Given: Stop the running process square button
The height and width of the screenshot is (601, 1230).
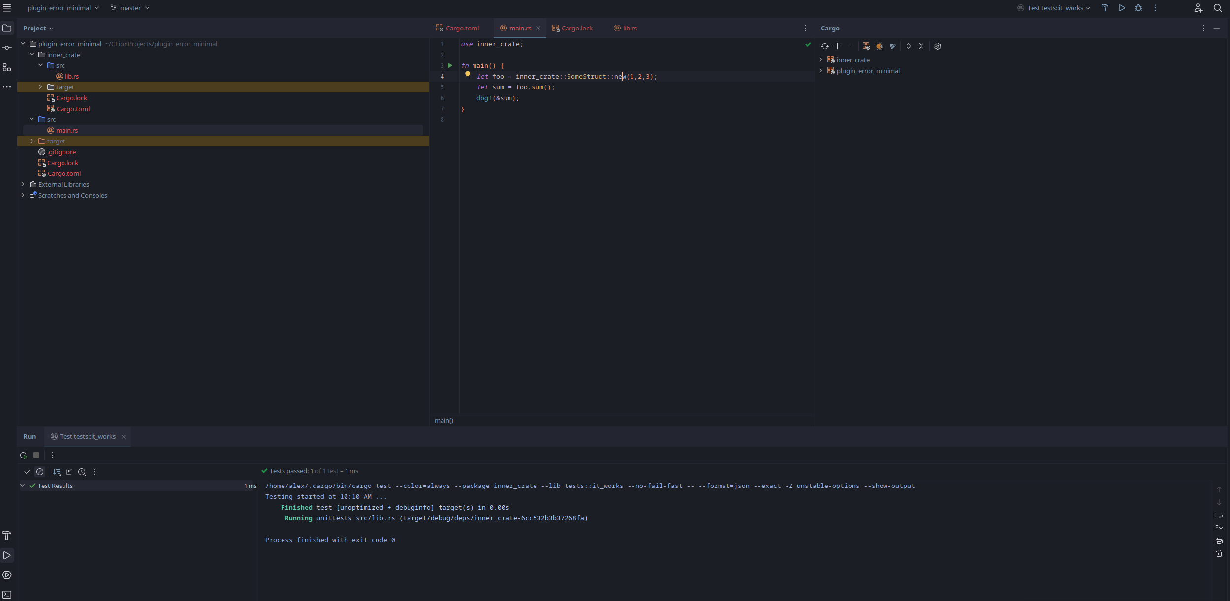Looking at the screenshot, I should [36, 455].
